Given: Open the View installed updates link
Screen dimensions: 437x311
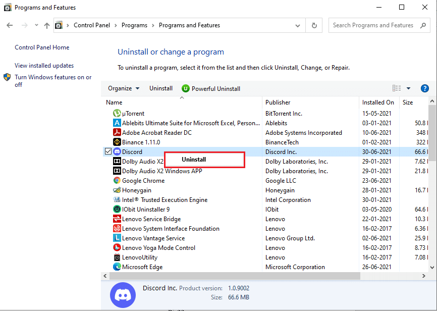Looking at the screenshot, I should (x=44, y=66).
